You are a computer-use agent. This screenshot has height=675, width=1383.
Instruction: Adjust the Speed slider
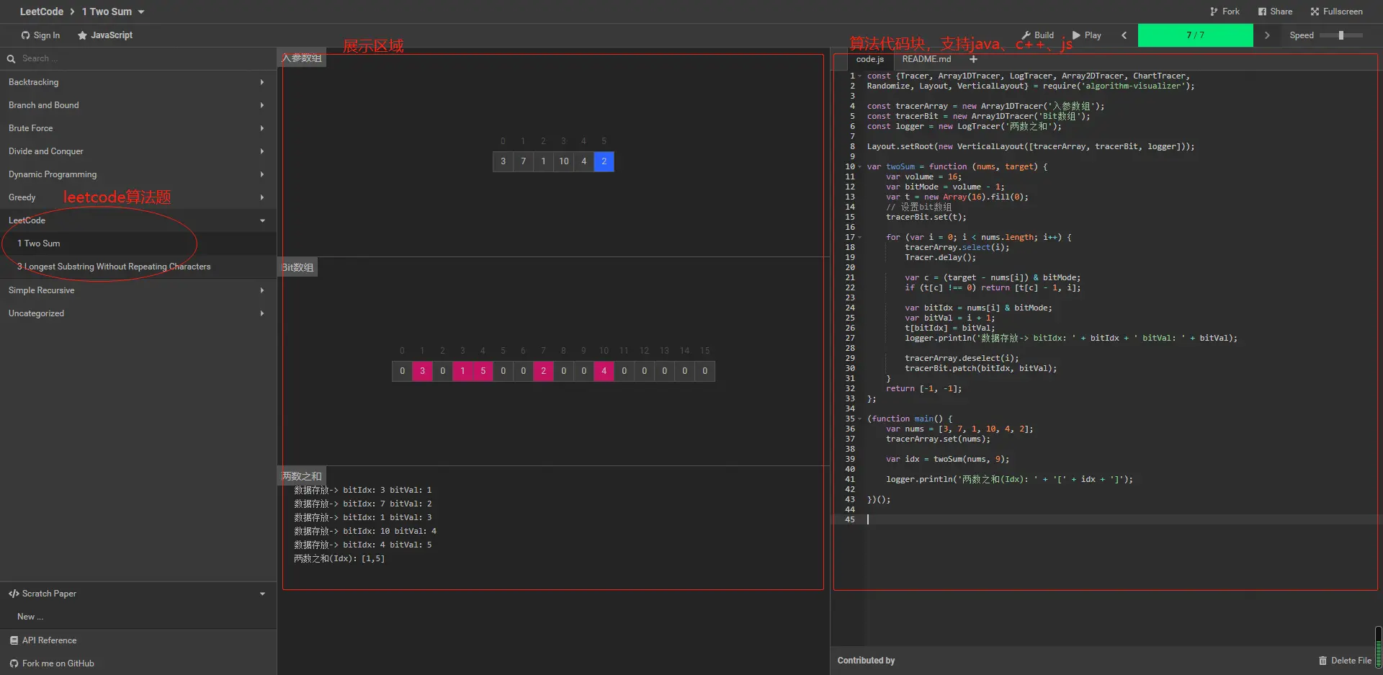(x=1341, y=35)
